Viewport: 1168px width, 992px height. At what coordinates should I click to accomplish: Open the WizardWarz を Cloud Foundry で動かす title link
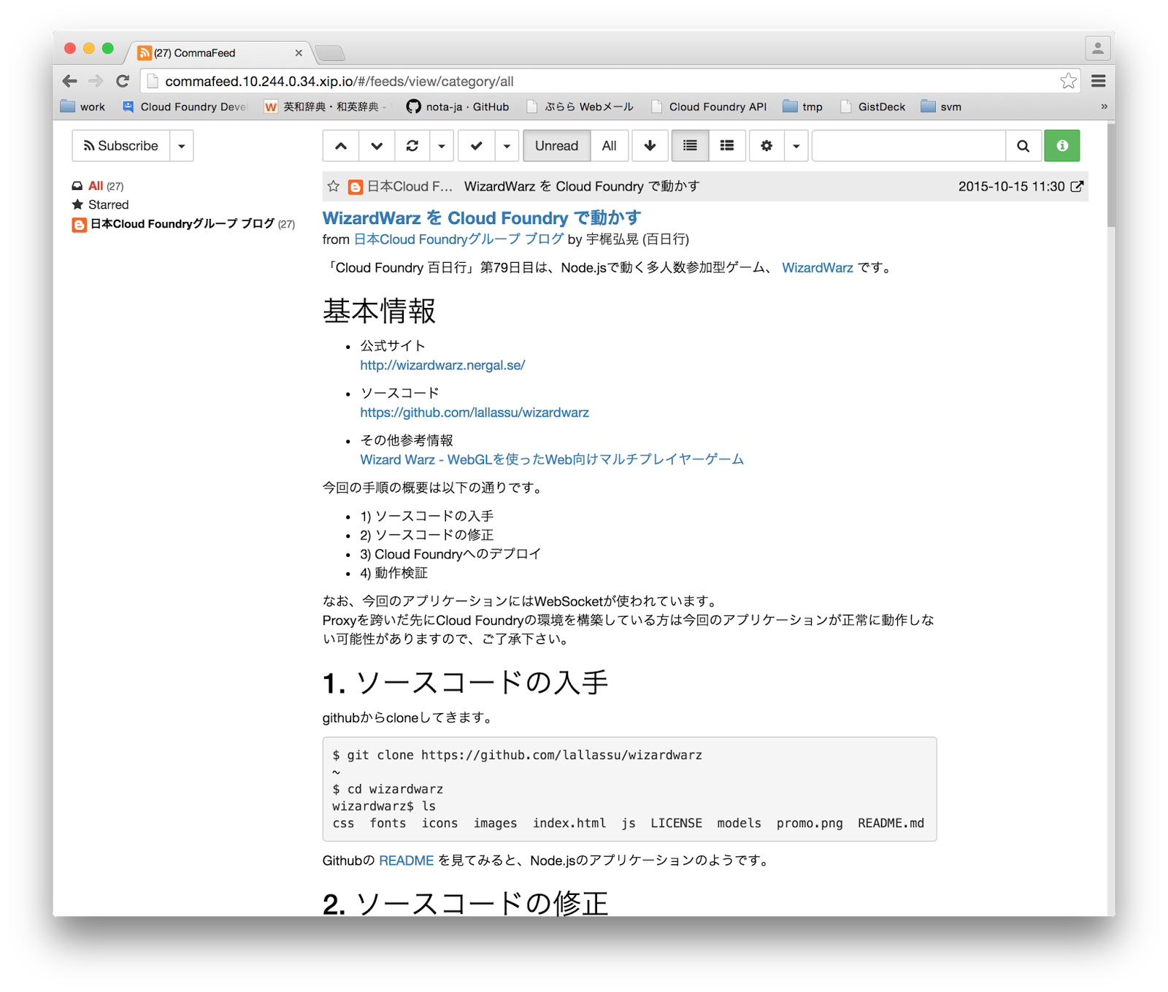click(482, 218)
